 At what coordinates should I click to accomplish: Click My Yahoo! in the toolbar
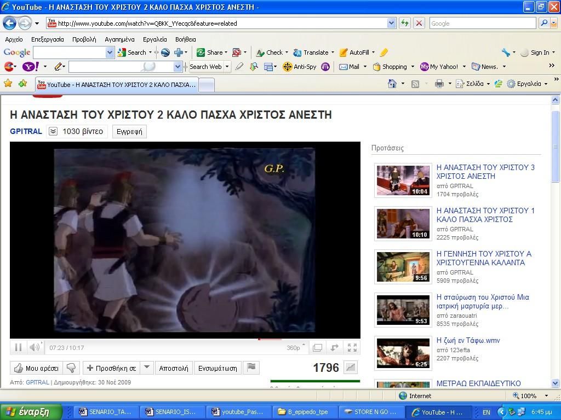pos(439,67)
